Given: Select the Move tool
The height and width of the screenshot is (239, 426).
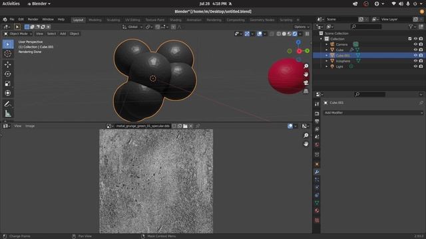Looking at the screenshot, I should click(8, 64).
